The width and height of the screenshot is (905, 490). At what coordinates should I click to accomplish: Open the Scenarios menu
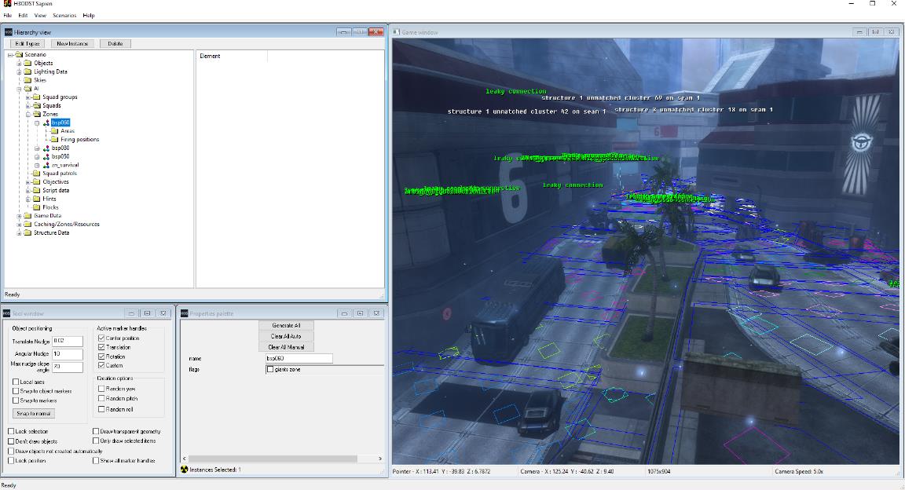(64, 16)
